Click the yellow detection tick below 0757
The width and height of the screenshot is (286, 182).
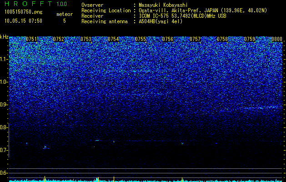(182, 179)
